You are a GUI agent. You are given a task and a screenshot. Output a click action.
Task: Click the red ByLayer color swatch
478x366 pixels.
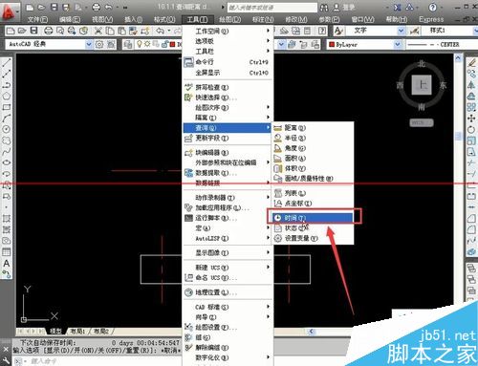pos(332,45)
